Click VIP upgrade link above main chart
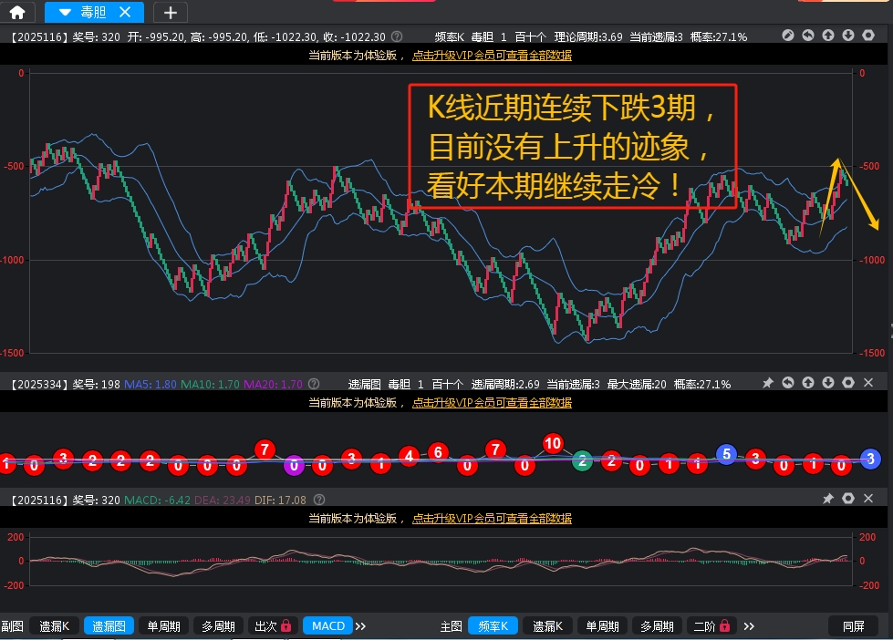 [492, 55]
